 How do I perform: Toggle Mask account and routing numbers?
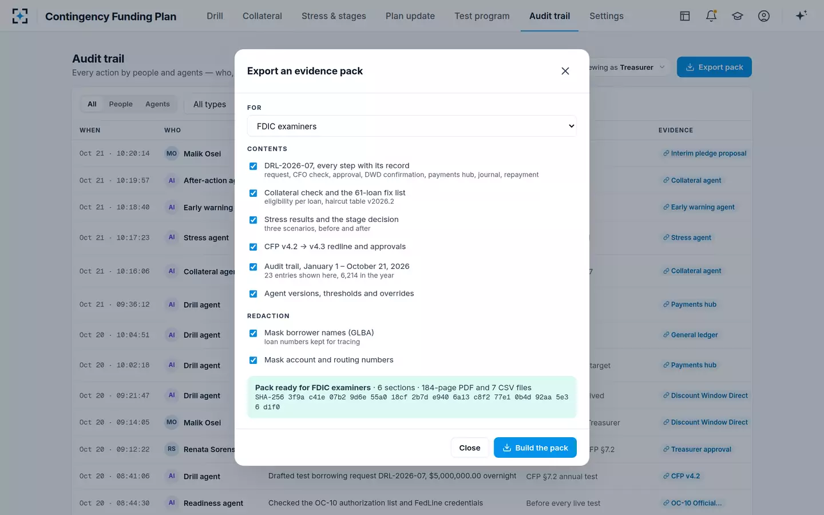253,360
